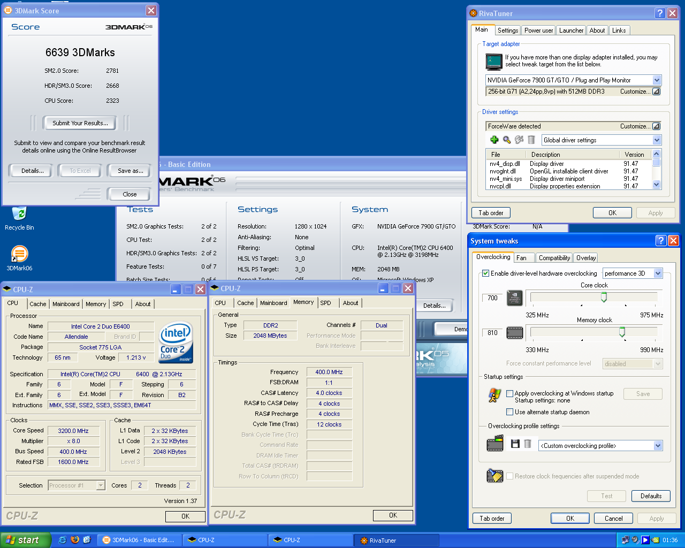This screenshot has height=548, width=685.
Task: Click the help question mark in System tweaks' title bar
Action: point(661,241)
